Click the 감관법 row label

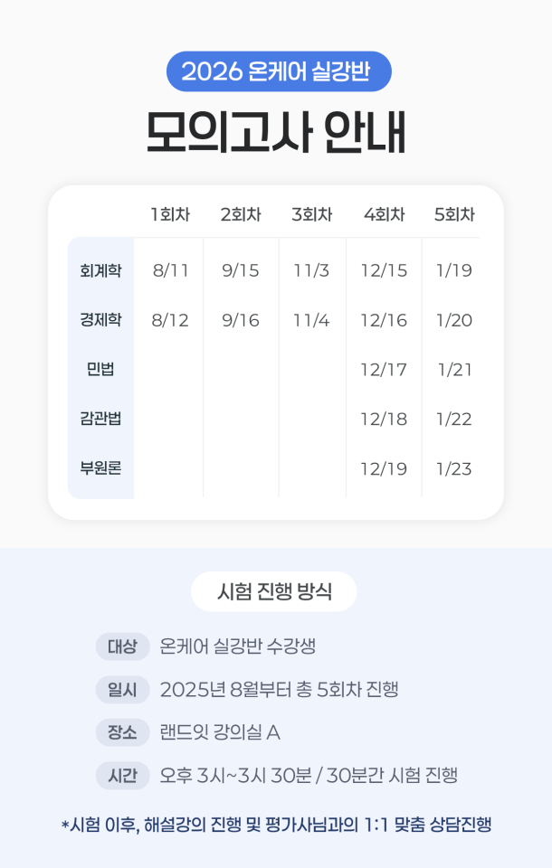[x=100, y=418]
